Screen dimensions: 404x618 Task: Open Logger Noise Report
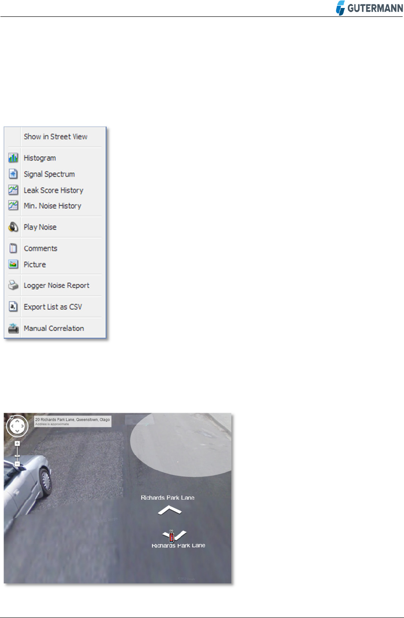pyautogui.click(x=57, y=286)
